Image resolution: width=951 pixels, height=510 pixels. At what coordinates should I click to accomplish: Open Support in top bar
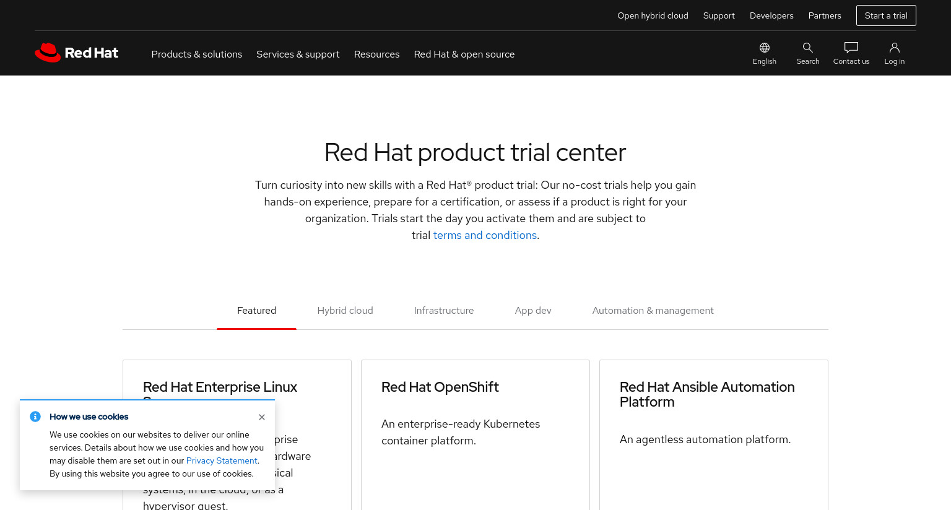pyautogui.click(x=719, y=15)
